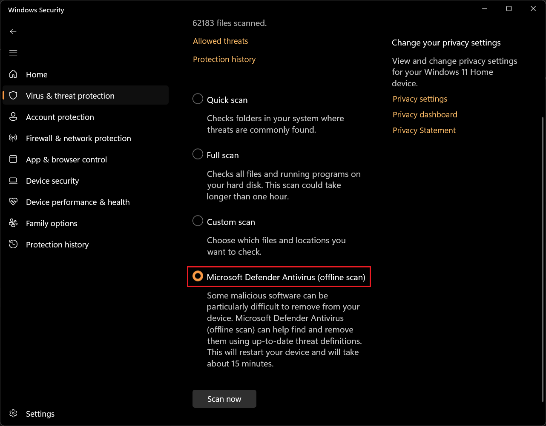Select the Quick scan radio button

click(198, 99)
